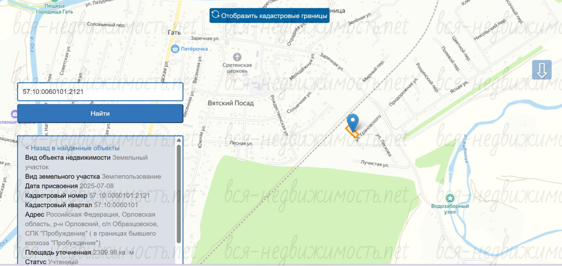Click the school building icon below Сретенская церковь
This screenshot has height=266, width=562.
pyautogui.click(x=258, y=85)
